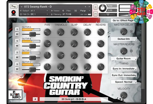The width and height of the screenshot is (153, 104).
Task: Mute the instrument using header M button
Action: pyautogui.click(x=96, y=14)
